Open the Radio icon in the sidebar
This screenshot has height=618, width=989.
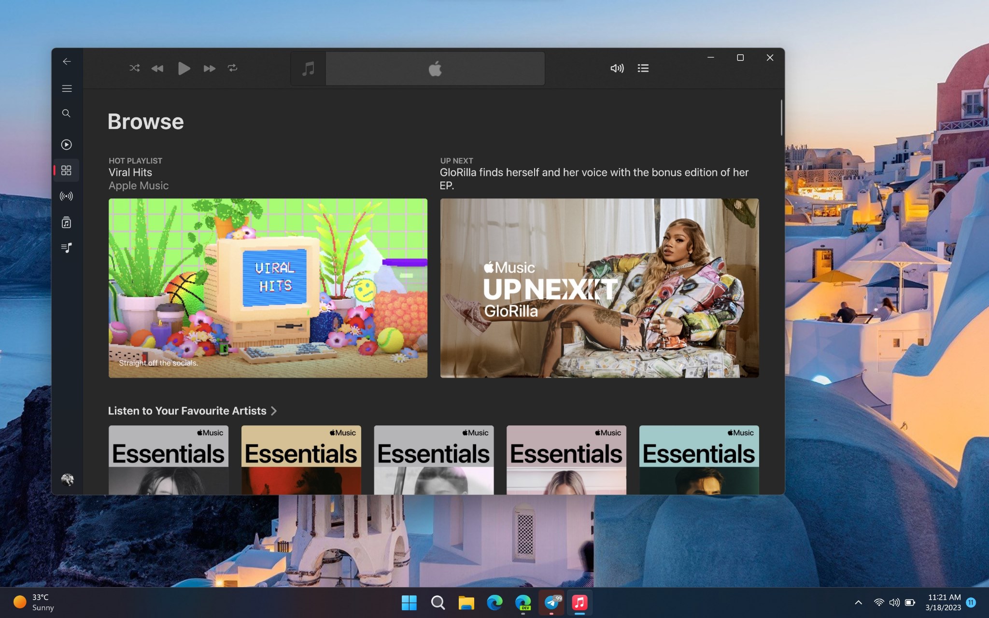point(67,196)
